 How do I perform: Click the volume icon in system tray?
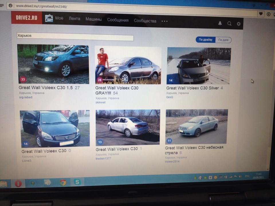point(240,177)
